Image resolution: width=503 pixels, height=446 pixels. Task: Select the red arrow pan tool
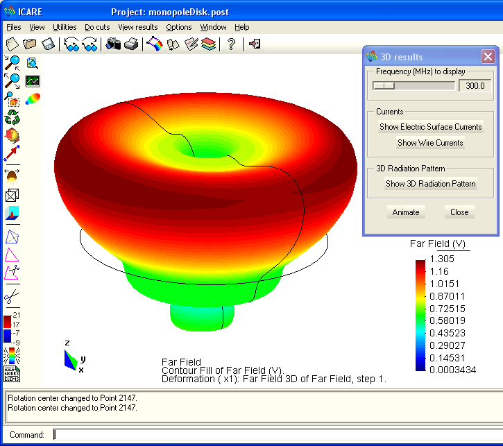12,153
